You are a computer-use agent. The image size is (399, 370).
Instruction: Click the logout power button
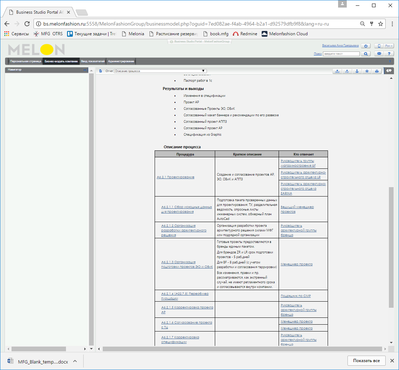pos(366,46)
